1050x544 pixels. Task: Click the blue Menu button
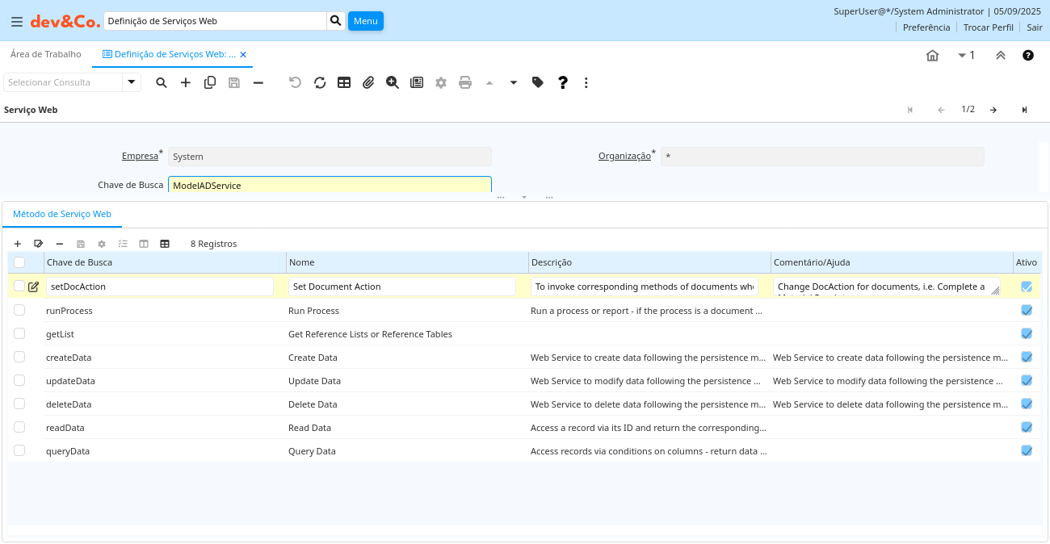click(366, 21)
